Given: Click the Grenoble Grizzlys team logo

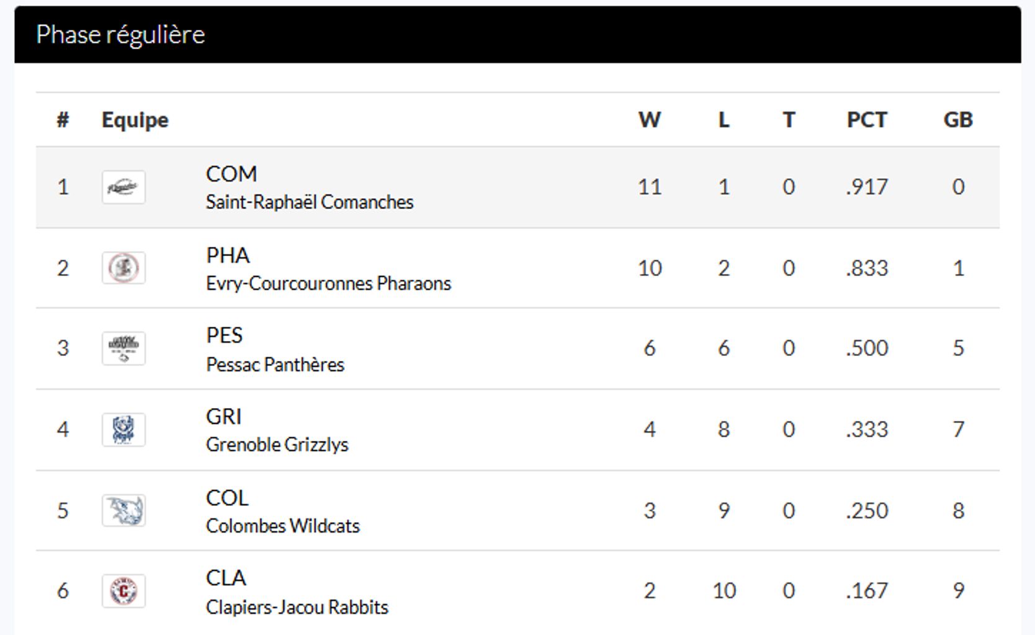Looking at the screenshot, I should tap(123, 430).
